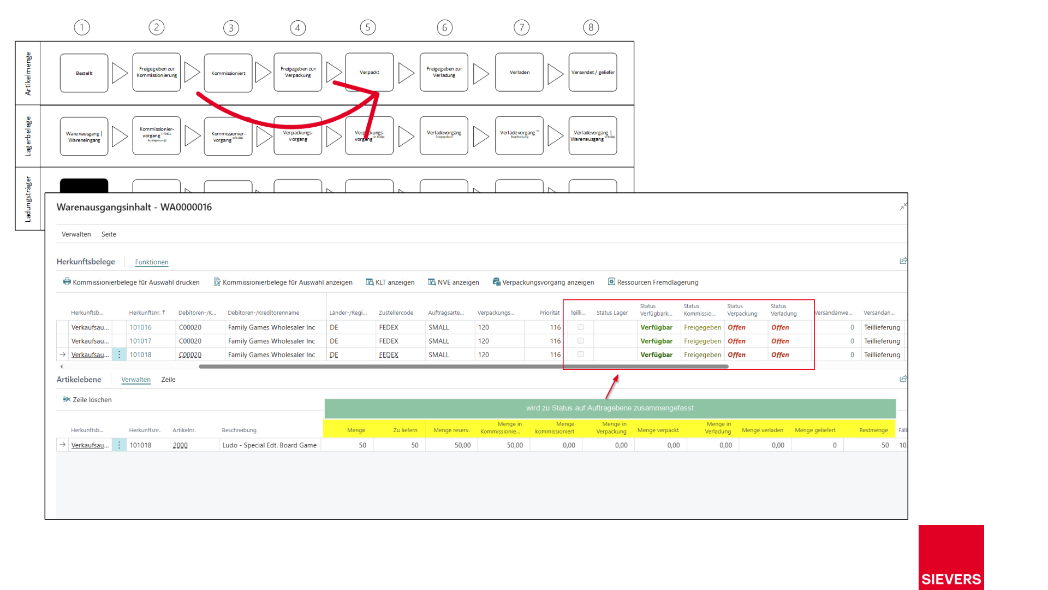The image size is (1048, 590).
Task: Open the Priorität column header menu
Action: pos(549,312)
